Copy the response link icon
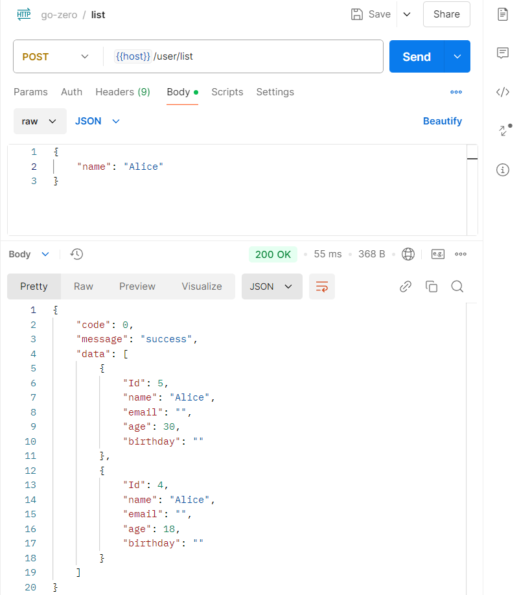 [x=406, y=286]
